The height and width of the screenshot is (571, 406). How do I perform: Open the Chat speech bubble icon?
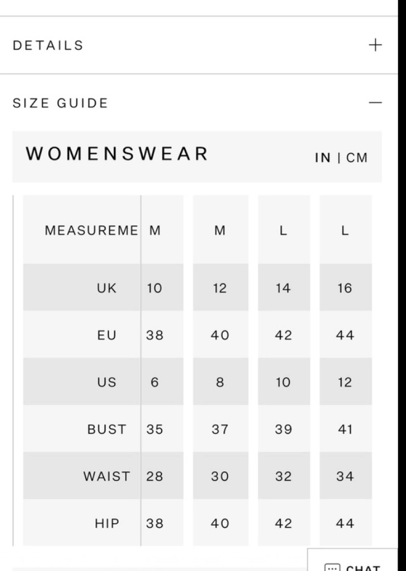click(x=332, y=567)
